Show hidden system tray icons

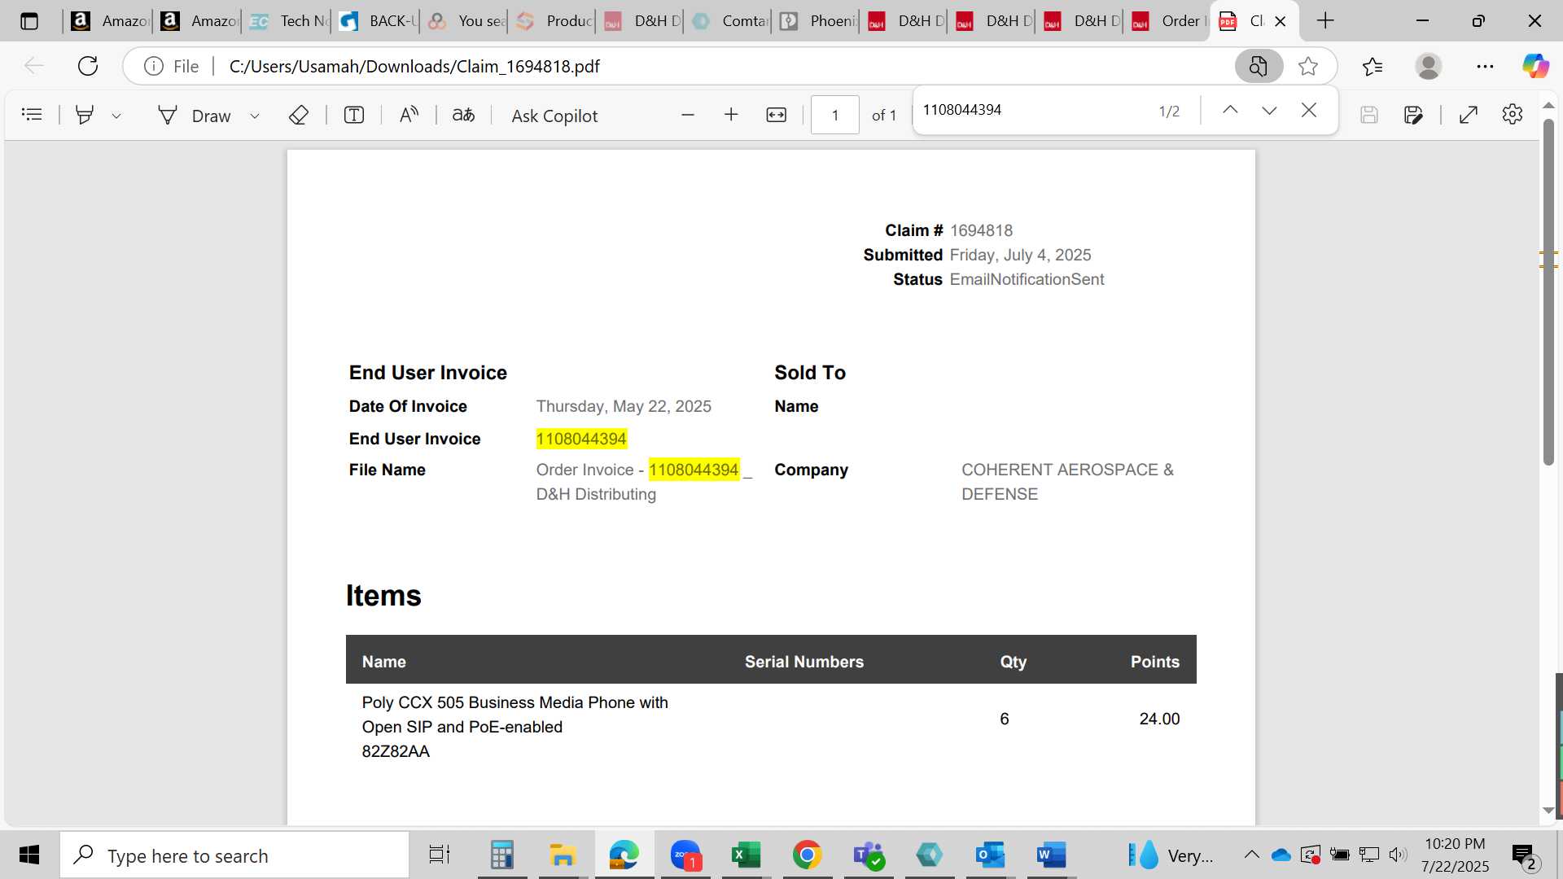pos(1252,855)
